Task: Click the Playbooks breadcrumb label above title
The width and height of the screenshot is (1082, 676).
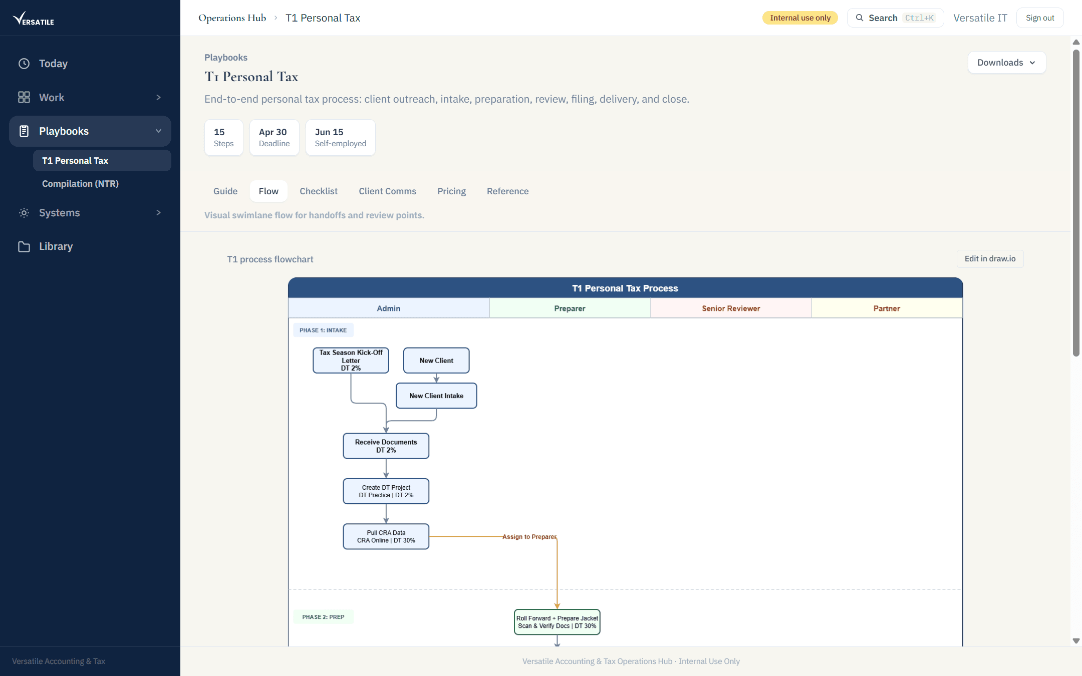Action: [226, 58]
